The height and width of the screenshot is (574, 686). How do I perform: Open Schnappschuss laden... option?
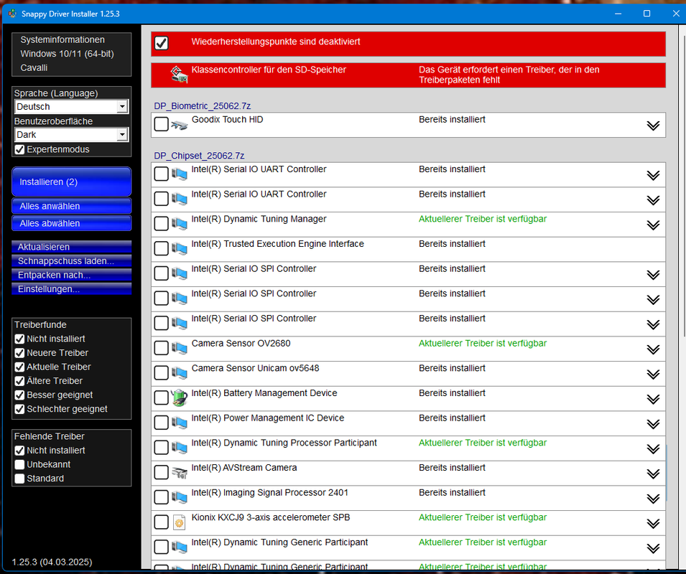[x=71, y=260]
